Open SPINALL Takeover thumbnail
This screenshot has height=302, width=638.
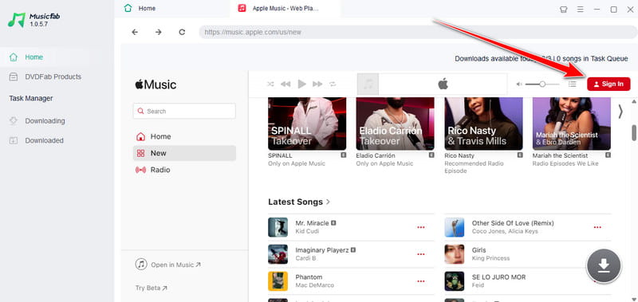coord(307,124)
